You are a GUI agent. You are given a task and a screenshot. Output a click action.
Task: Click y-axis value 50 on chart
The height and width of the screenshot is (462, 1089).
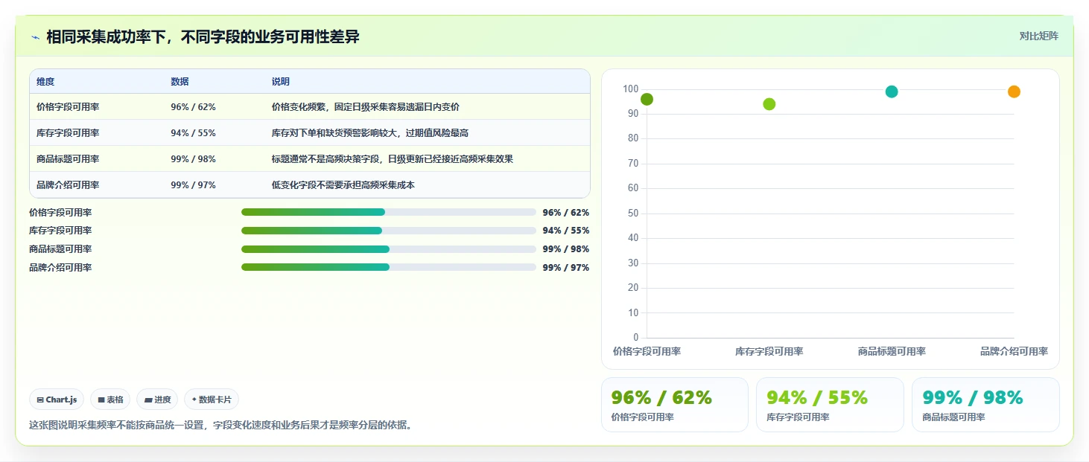click(x=634, y=214)
